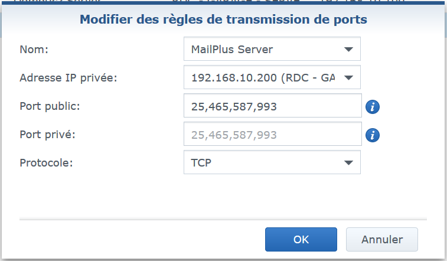
Task: Open the Adresse IP privée dropdown arrow
Action: [348, 77]
